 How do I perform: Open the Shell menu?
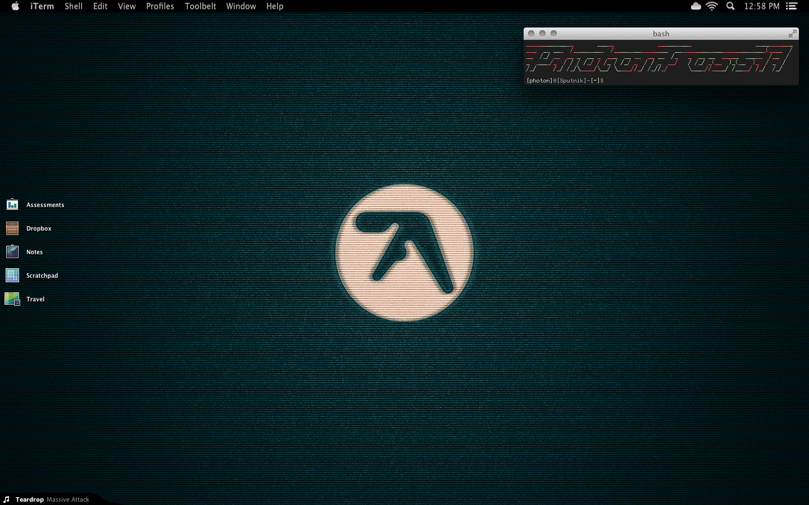click(74, 6)
